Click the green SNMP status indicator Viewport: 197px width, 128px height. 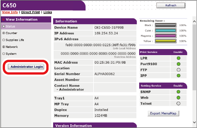[178, 92]
